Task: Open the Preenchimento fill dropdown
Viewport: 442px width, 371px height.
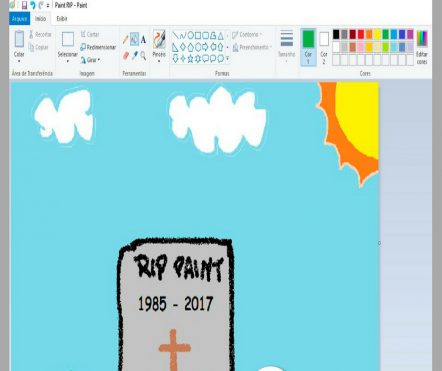Action: [x=252, y=47]
